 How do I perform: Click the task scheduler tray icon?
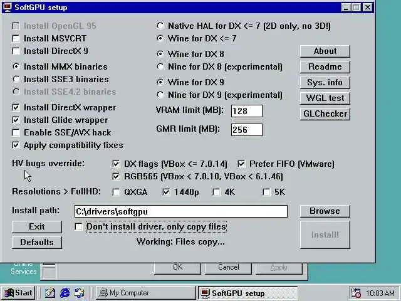pos(356,293)
